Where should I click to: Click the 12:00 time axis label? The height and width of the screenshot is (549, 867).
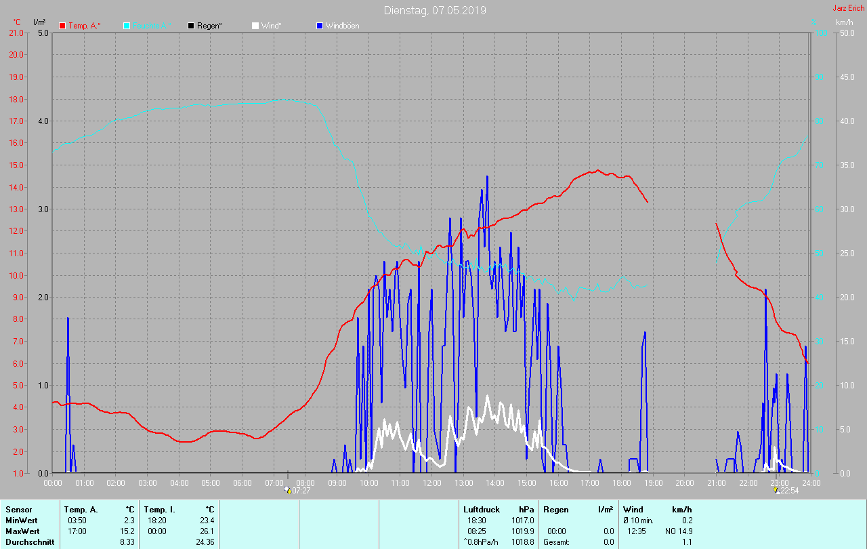click(431, 483)
